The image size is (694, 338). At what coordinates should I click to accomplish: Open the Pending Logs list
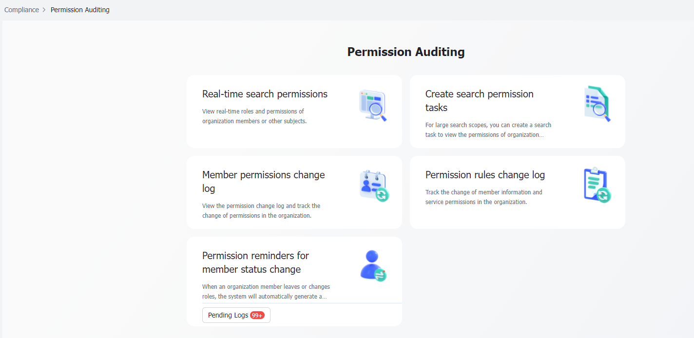point(236,315)
